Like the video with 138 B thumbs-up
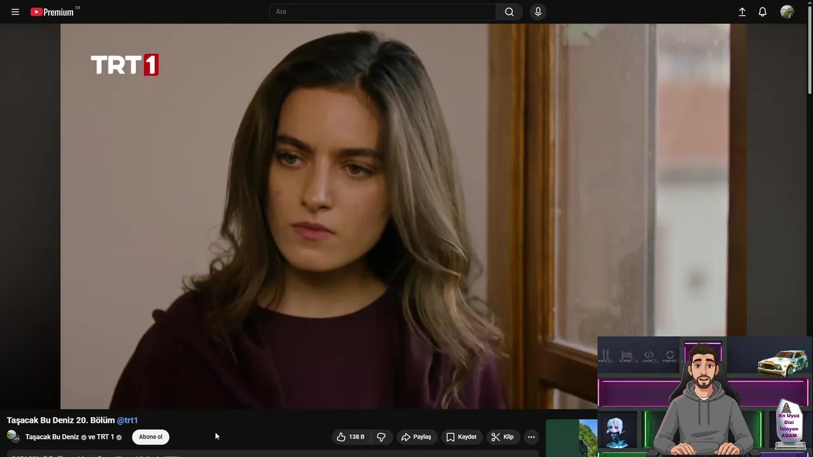 pyautogui.click(x=351, y=437)
